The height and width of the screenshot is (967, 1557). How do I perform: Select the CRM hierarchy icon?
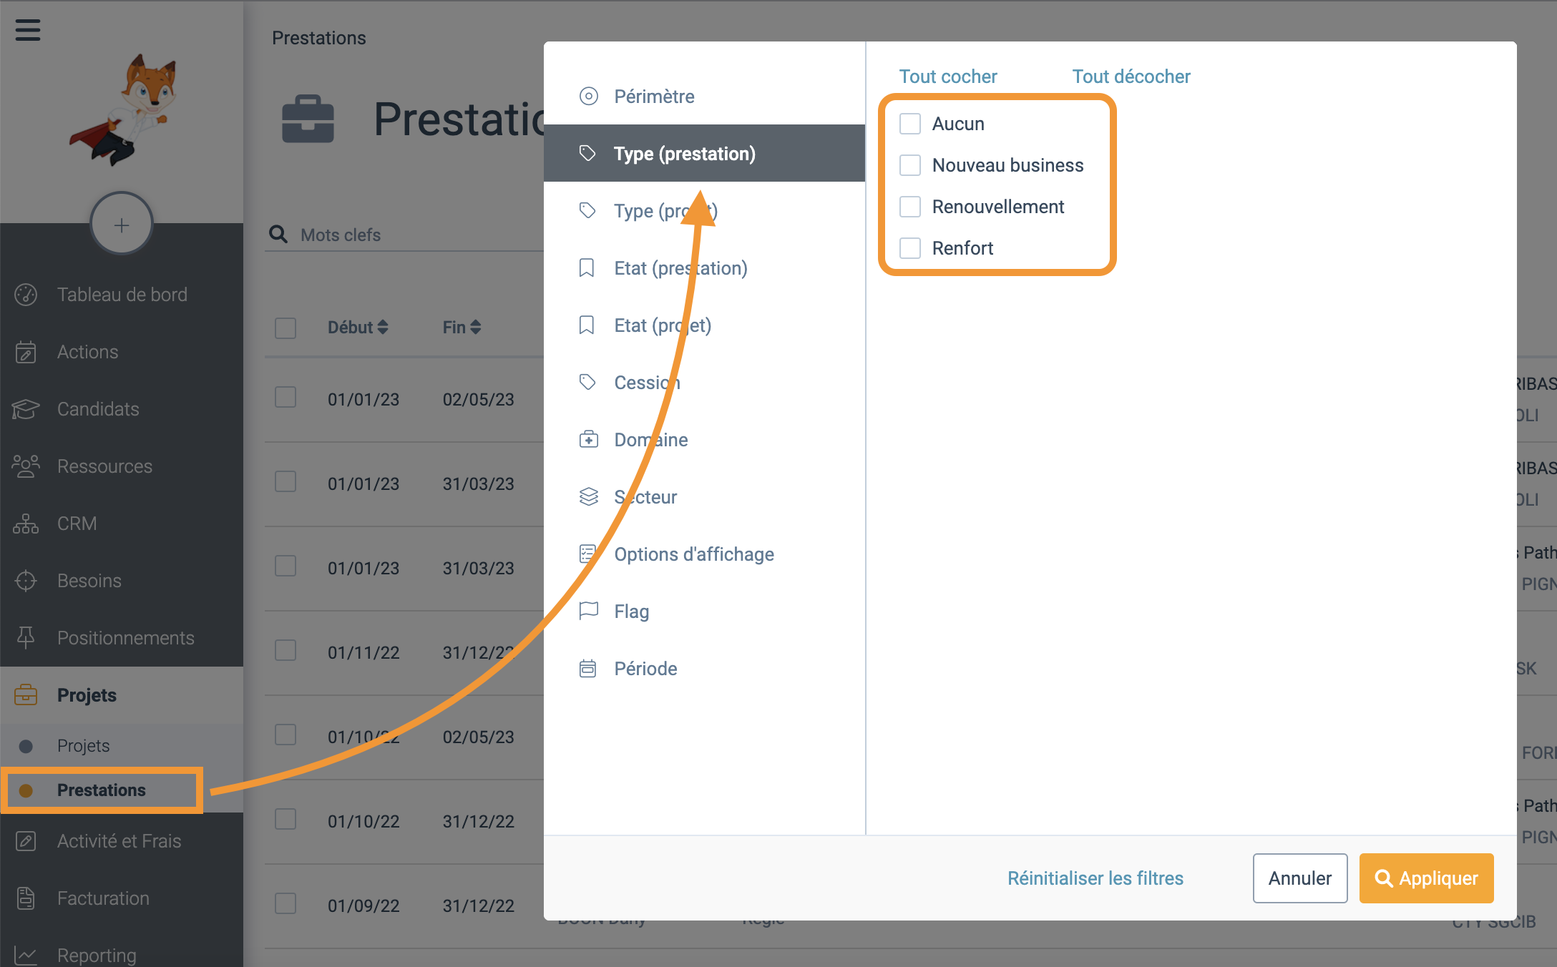click(x=26, y=524)
